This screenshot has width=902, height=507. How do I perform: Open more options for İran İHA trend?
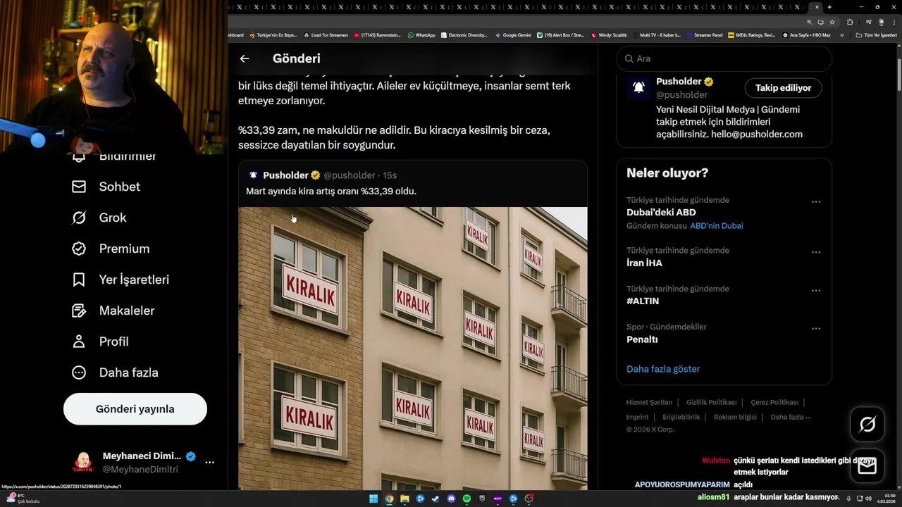tap(816, 252)
